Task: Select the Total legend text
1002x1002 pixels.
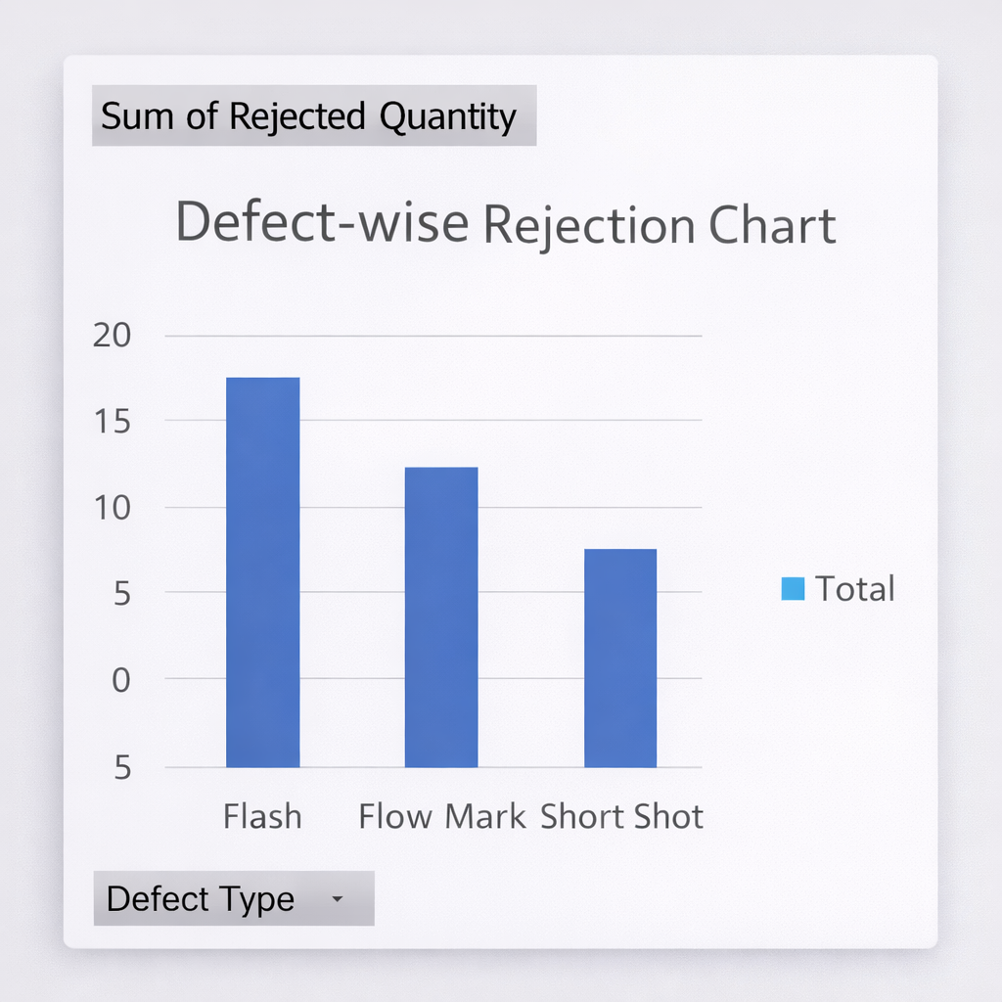Action: point(855,588)
